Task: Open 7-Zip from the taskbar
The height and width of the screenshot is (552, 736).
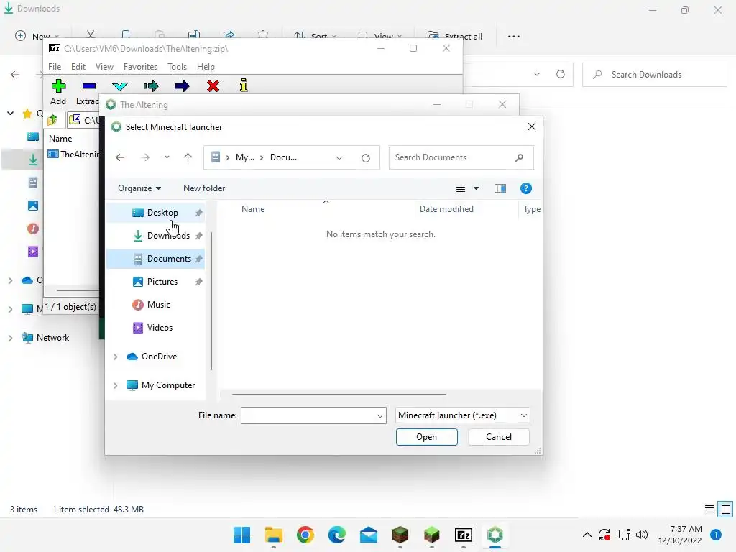Action: point(464,535)
